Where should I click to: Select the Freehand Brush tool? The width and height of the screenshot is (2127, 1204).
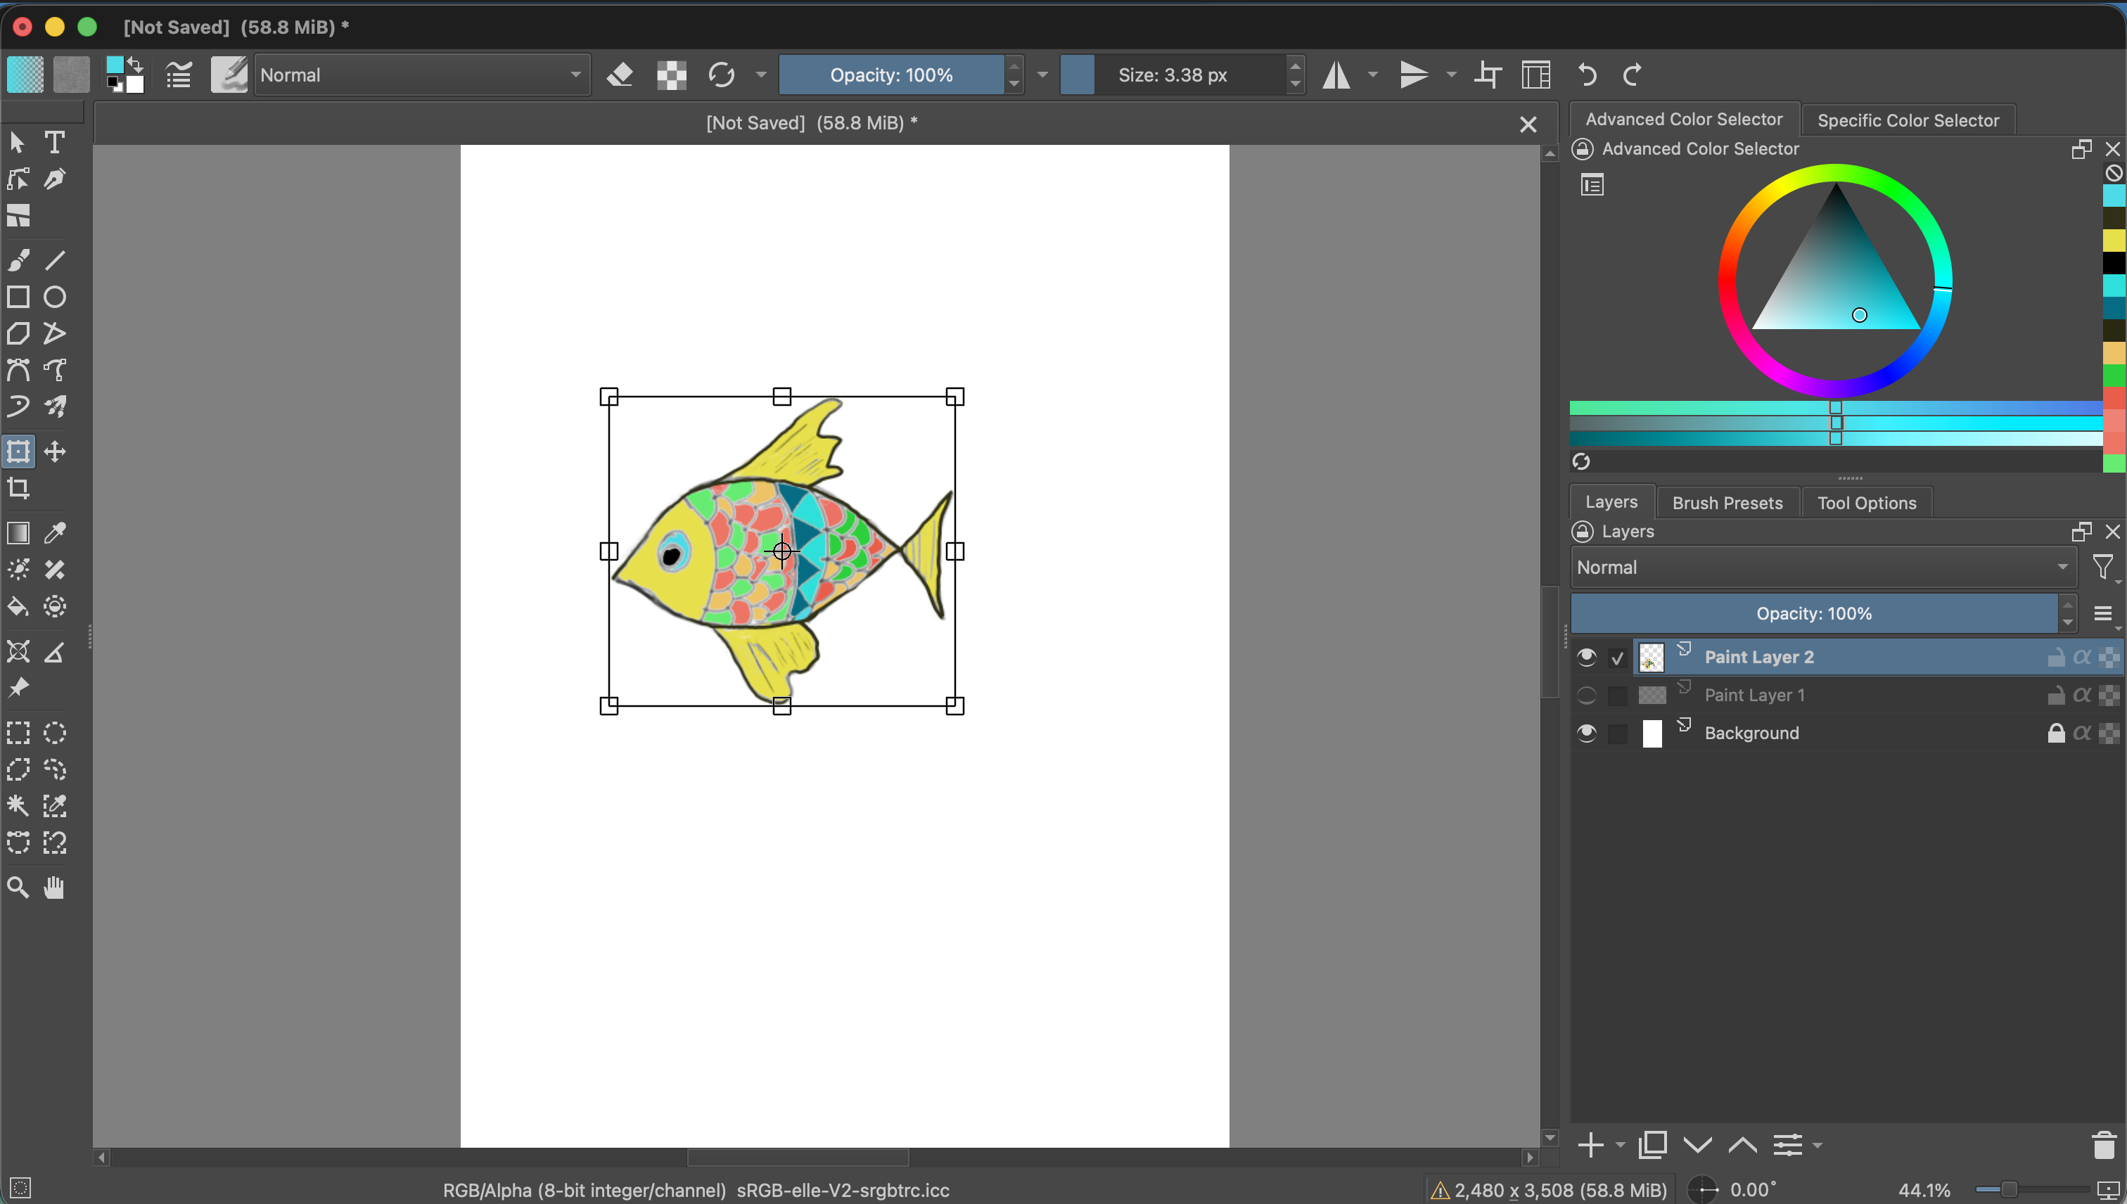pos(18,260)
